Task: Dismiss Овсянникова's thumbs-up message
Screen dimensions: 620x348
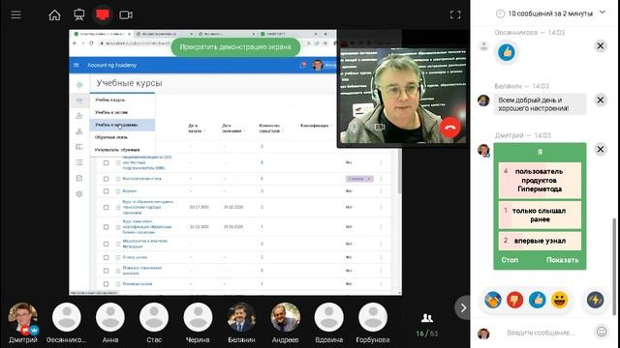Action: click(601, 46)
